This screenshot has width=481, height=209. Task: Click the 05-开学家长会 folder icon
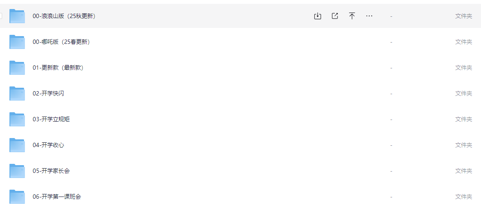coord(17,171)
